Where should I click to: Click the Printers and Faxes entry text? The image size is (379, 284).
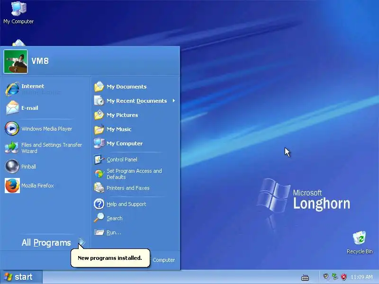click(x=128, y=188)
